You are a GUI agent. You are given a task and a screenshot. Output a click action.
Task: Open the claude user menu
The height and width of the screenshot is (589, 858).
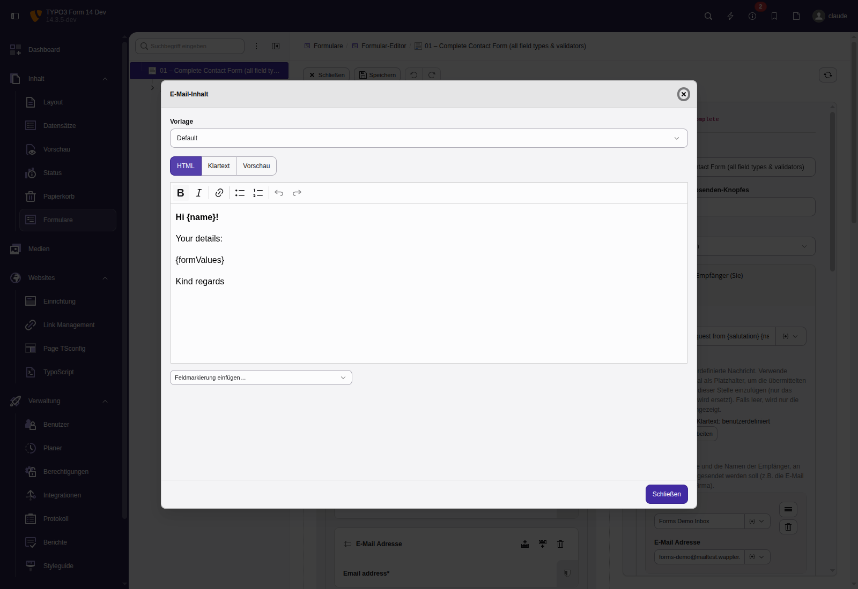830,16
